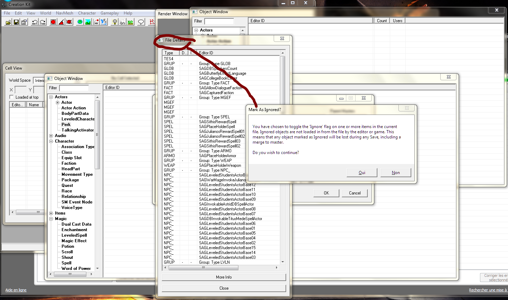Toggle the SKY icon
Viewport: 508px width, 300px height.
tap(122, 22)
